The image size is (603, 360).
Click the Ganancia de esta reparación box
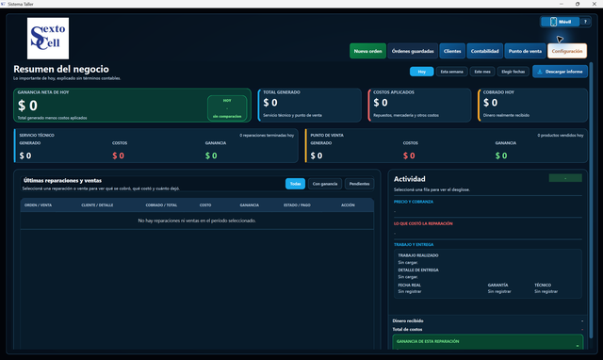[488, 342]
